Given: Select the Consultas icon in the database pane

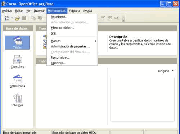Looking at the screenshot, I should click(17, 61).
